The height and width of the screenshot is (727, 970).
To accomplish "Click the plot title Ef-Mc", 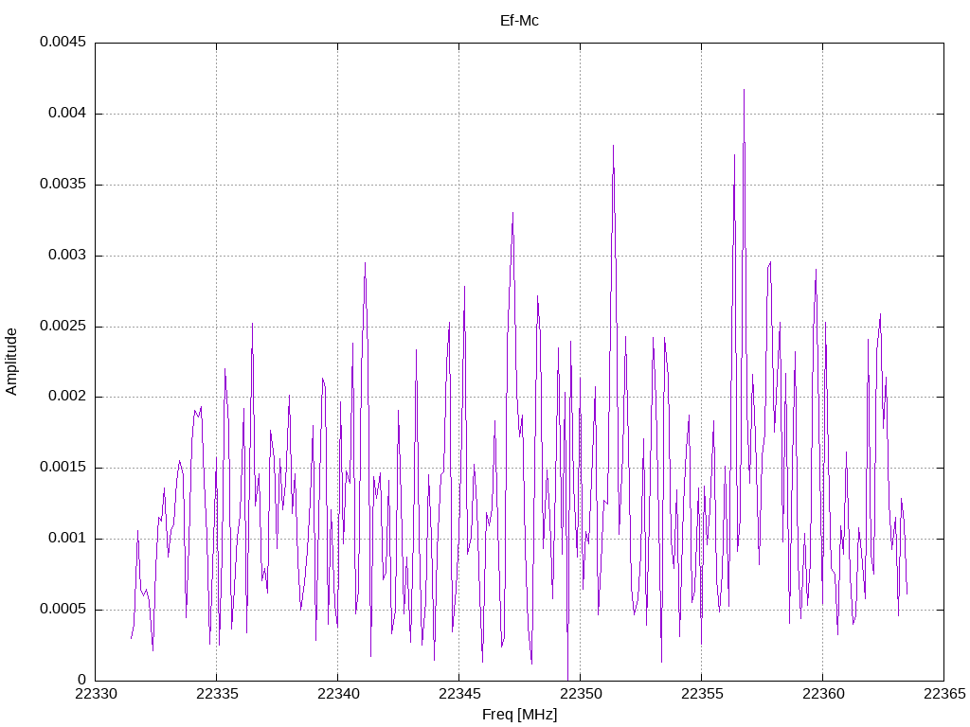I will [519, 21].
